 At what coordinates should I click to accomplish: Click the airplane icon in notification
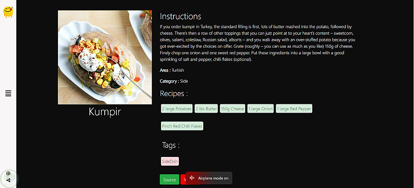tap(192, 178)
